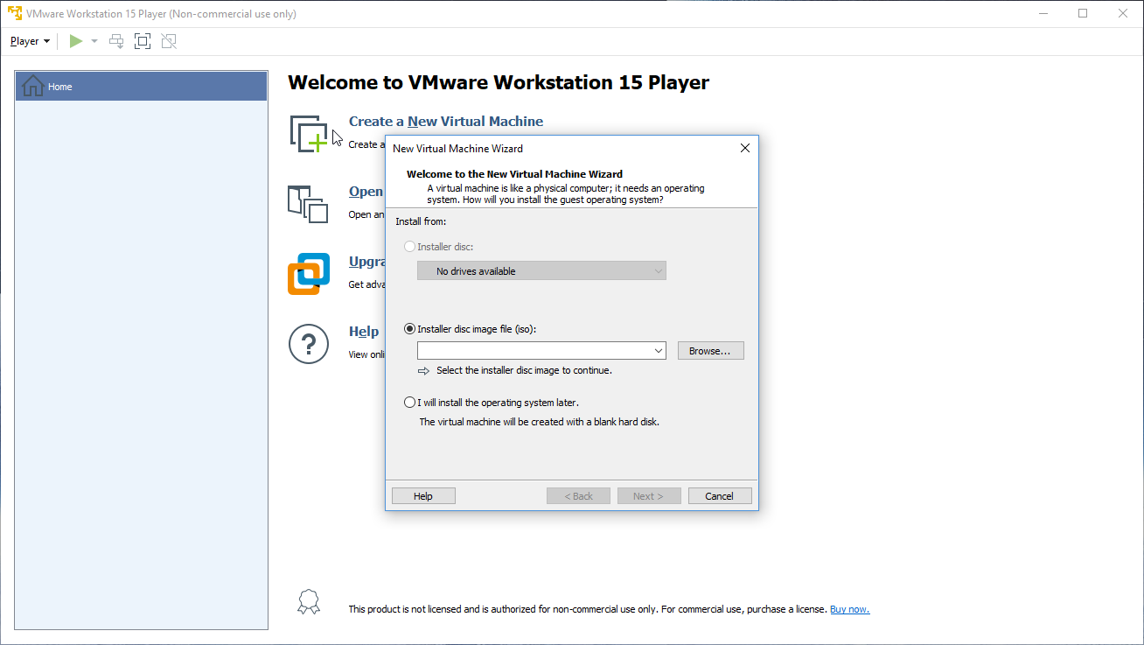Screen dimensions: 1144x645
Task: Click the Upgrade to Workstation Pro icon
Action: (x=309, y=274)
